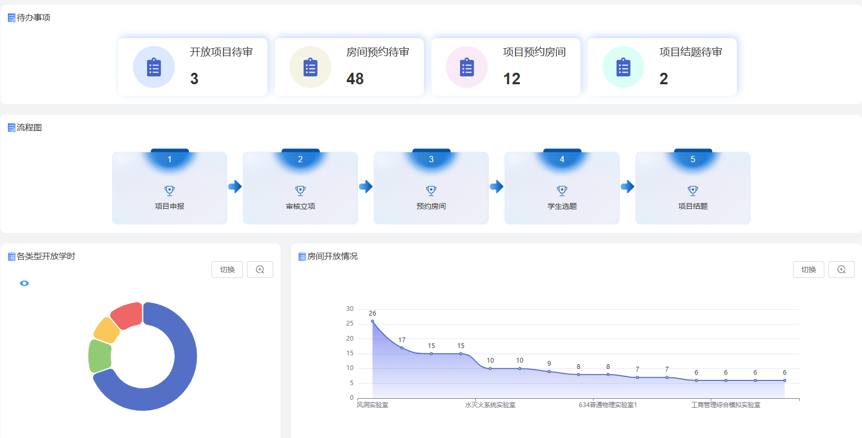Open the 项目预约房间 count 12

click(511, 79)
